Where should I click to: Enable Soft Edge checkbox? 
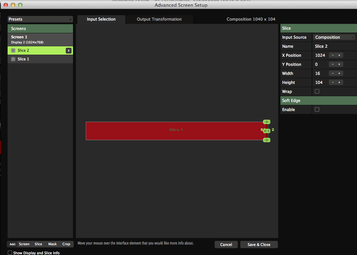[x=317, y=110]
